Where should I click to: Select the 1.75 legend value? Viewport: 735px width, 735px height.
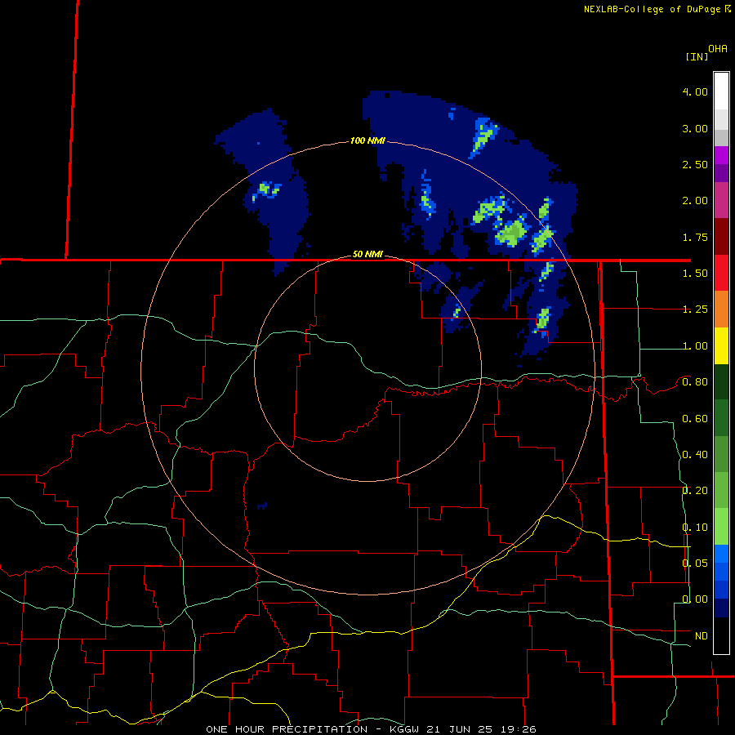(x=695, y=237)
